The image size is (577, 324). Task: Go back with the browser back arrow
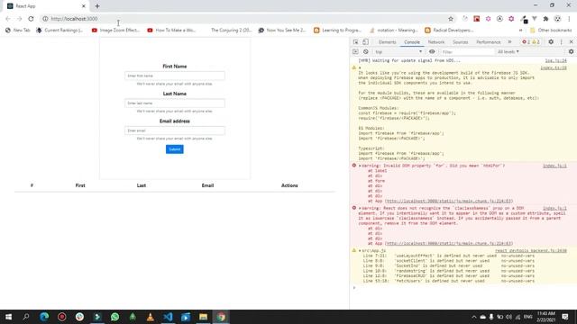[8, 19]
